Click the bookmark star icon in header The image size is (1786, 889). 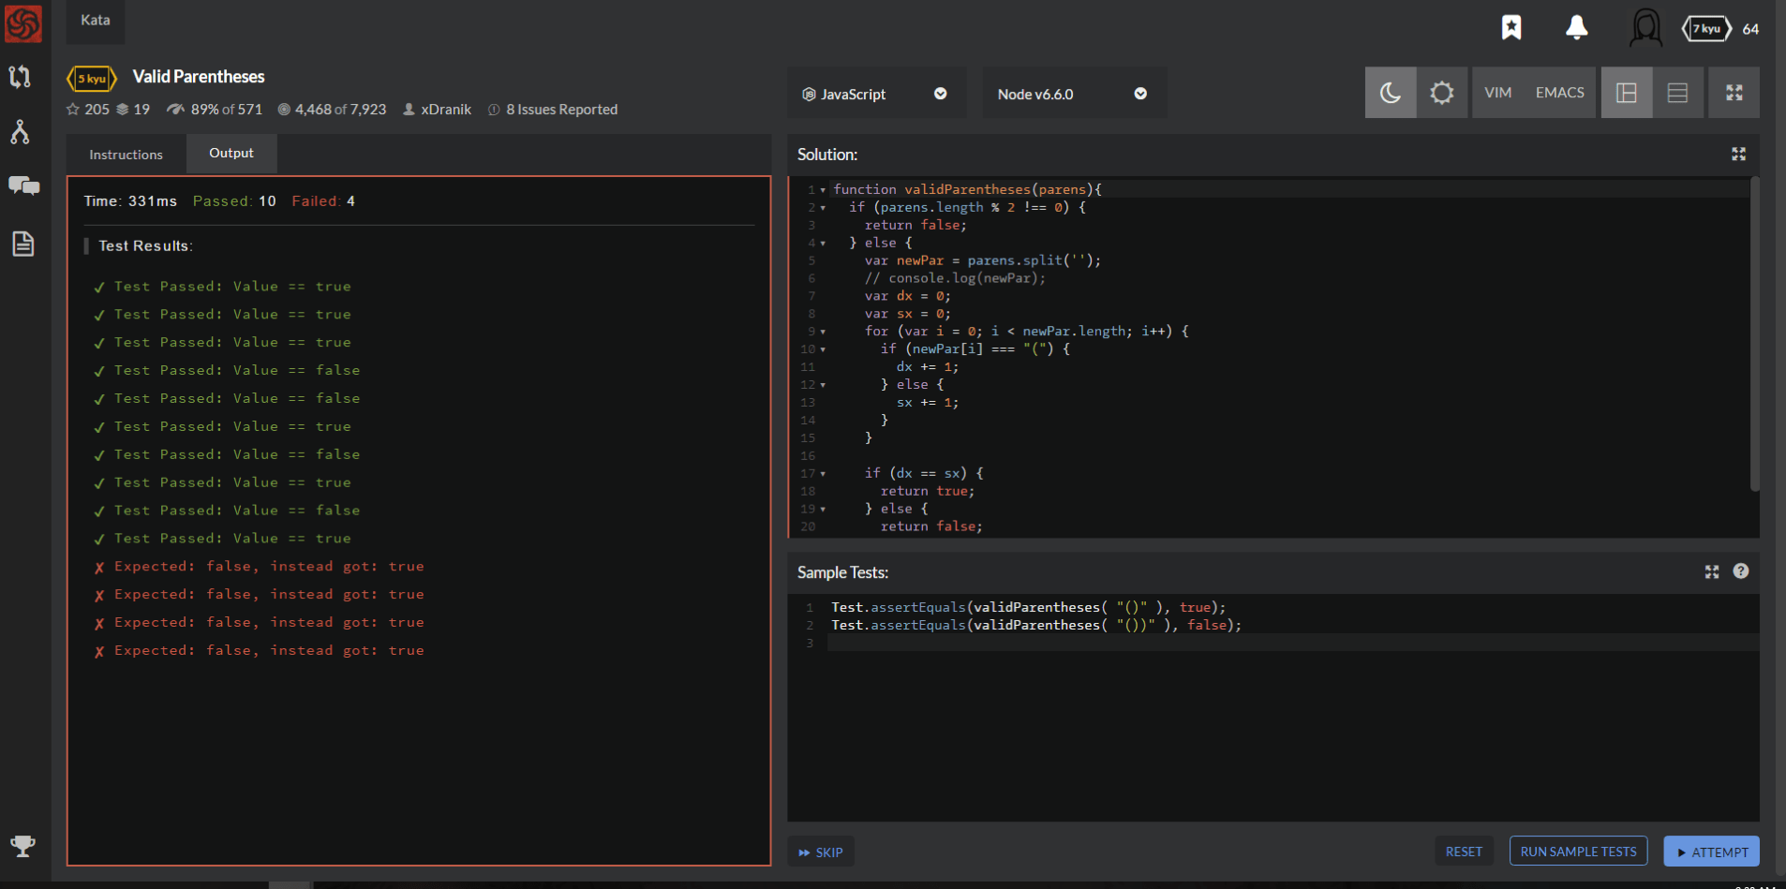click(1511, 27)
